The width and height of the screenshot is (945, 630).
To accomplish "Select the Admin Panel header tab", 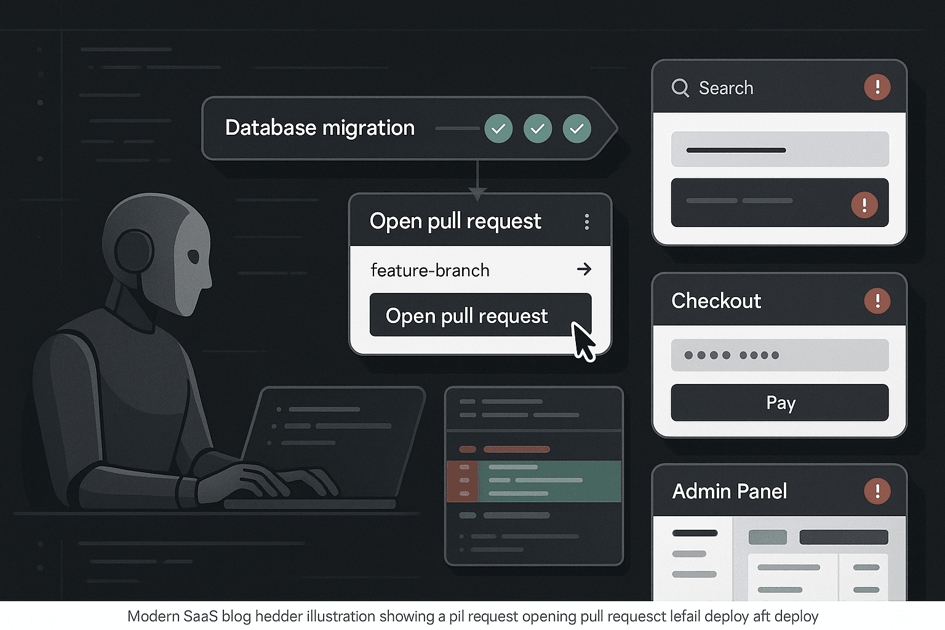I will tap(730, 491).
